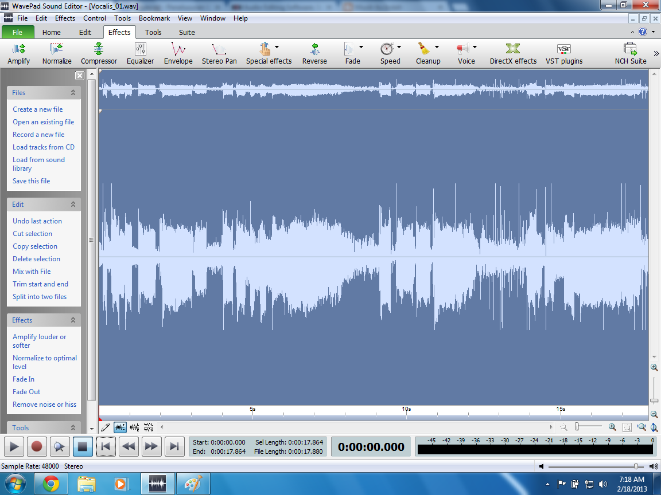The height and width of the screenshot is (495, 661).
Task: Go to start of file
Action: pyautogui.click(x=106, y=447)
